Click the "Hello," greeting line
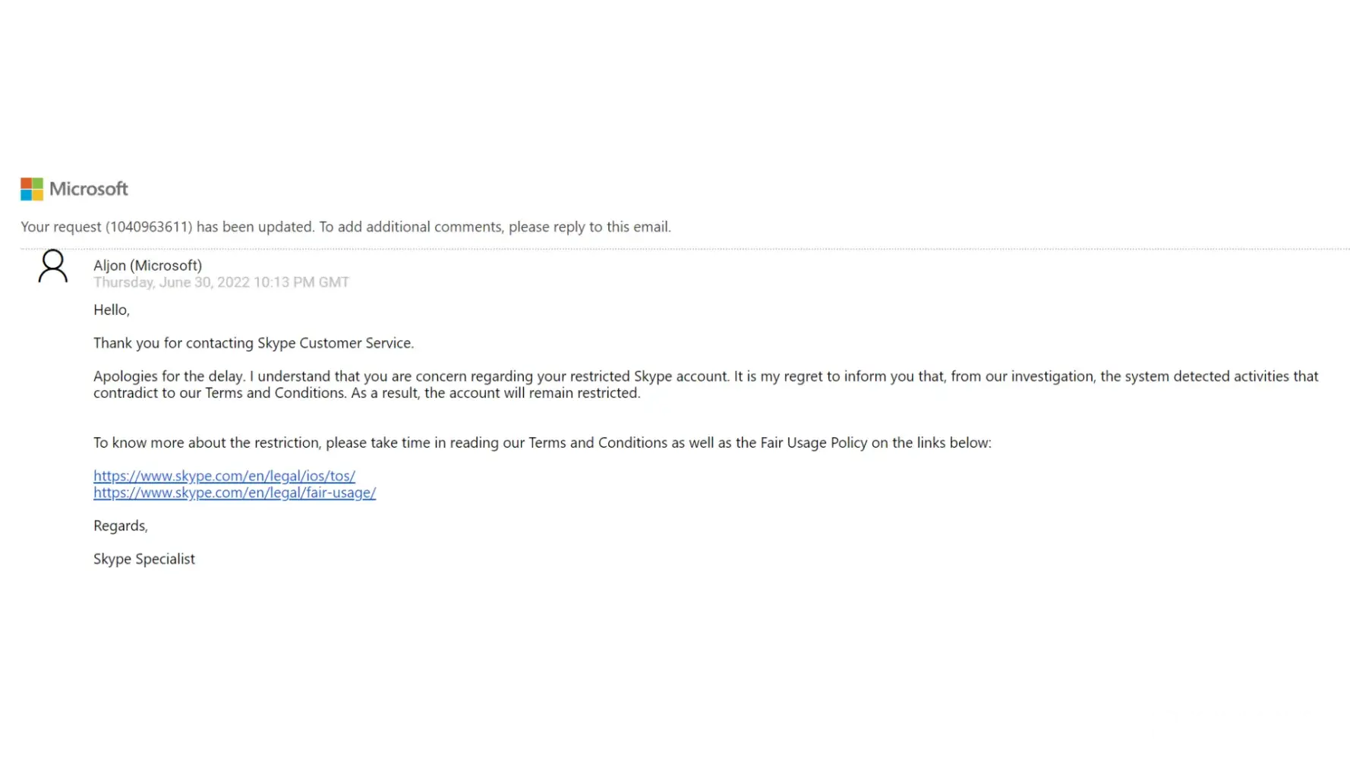This screenshot has height=759, width=1350. coord(112,310)
